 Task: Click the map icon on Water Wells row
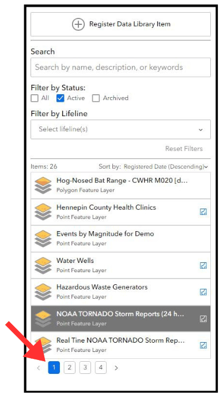203,266
